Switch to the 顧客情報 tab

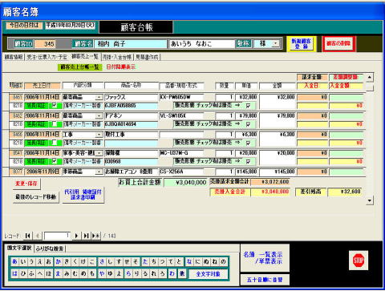14,57
